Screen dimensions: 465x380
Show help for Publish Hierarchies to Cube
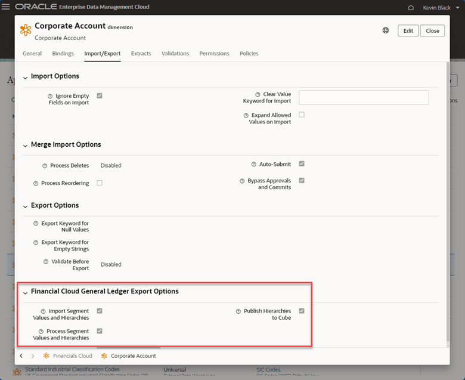[x=238, y=311]
